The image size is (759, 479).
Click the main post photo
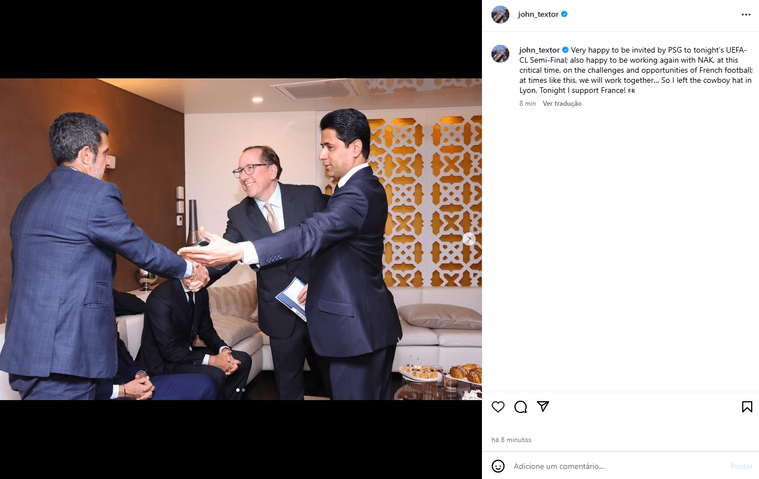click(x=241, y=239)
